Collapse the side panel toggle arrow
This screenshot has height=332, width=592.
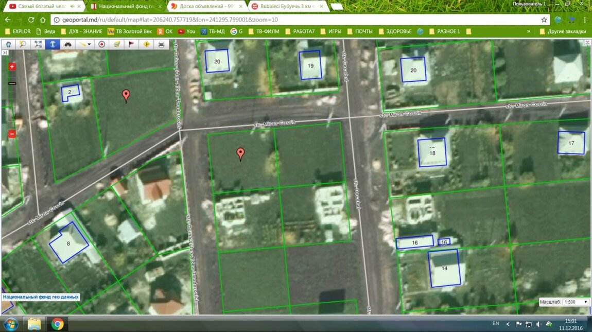click(5, 53)
